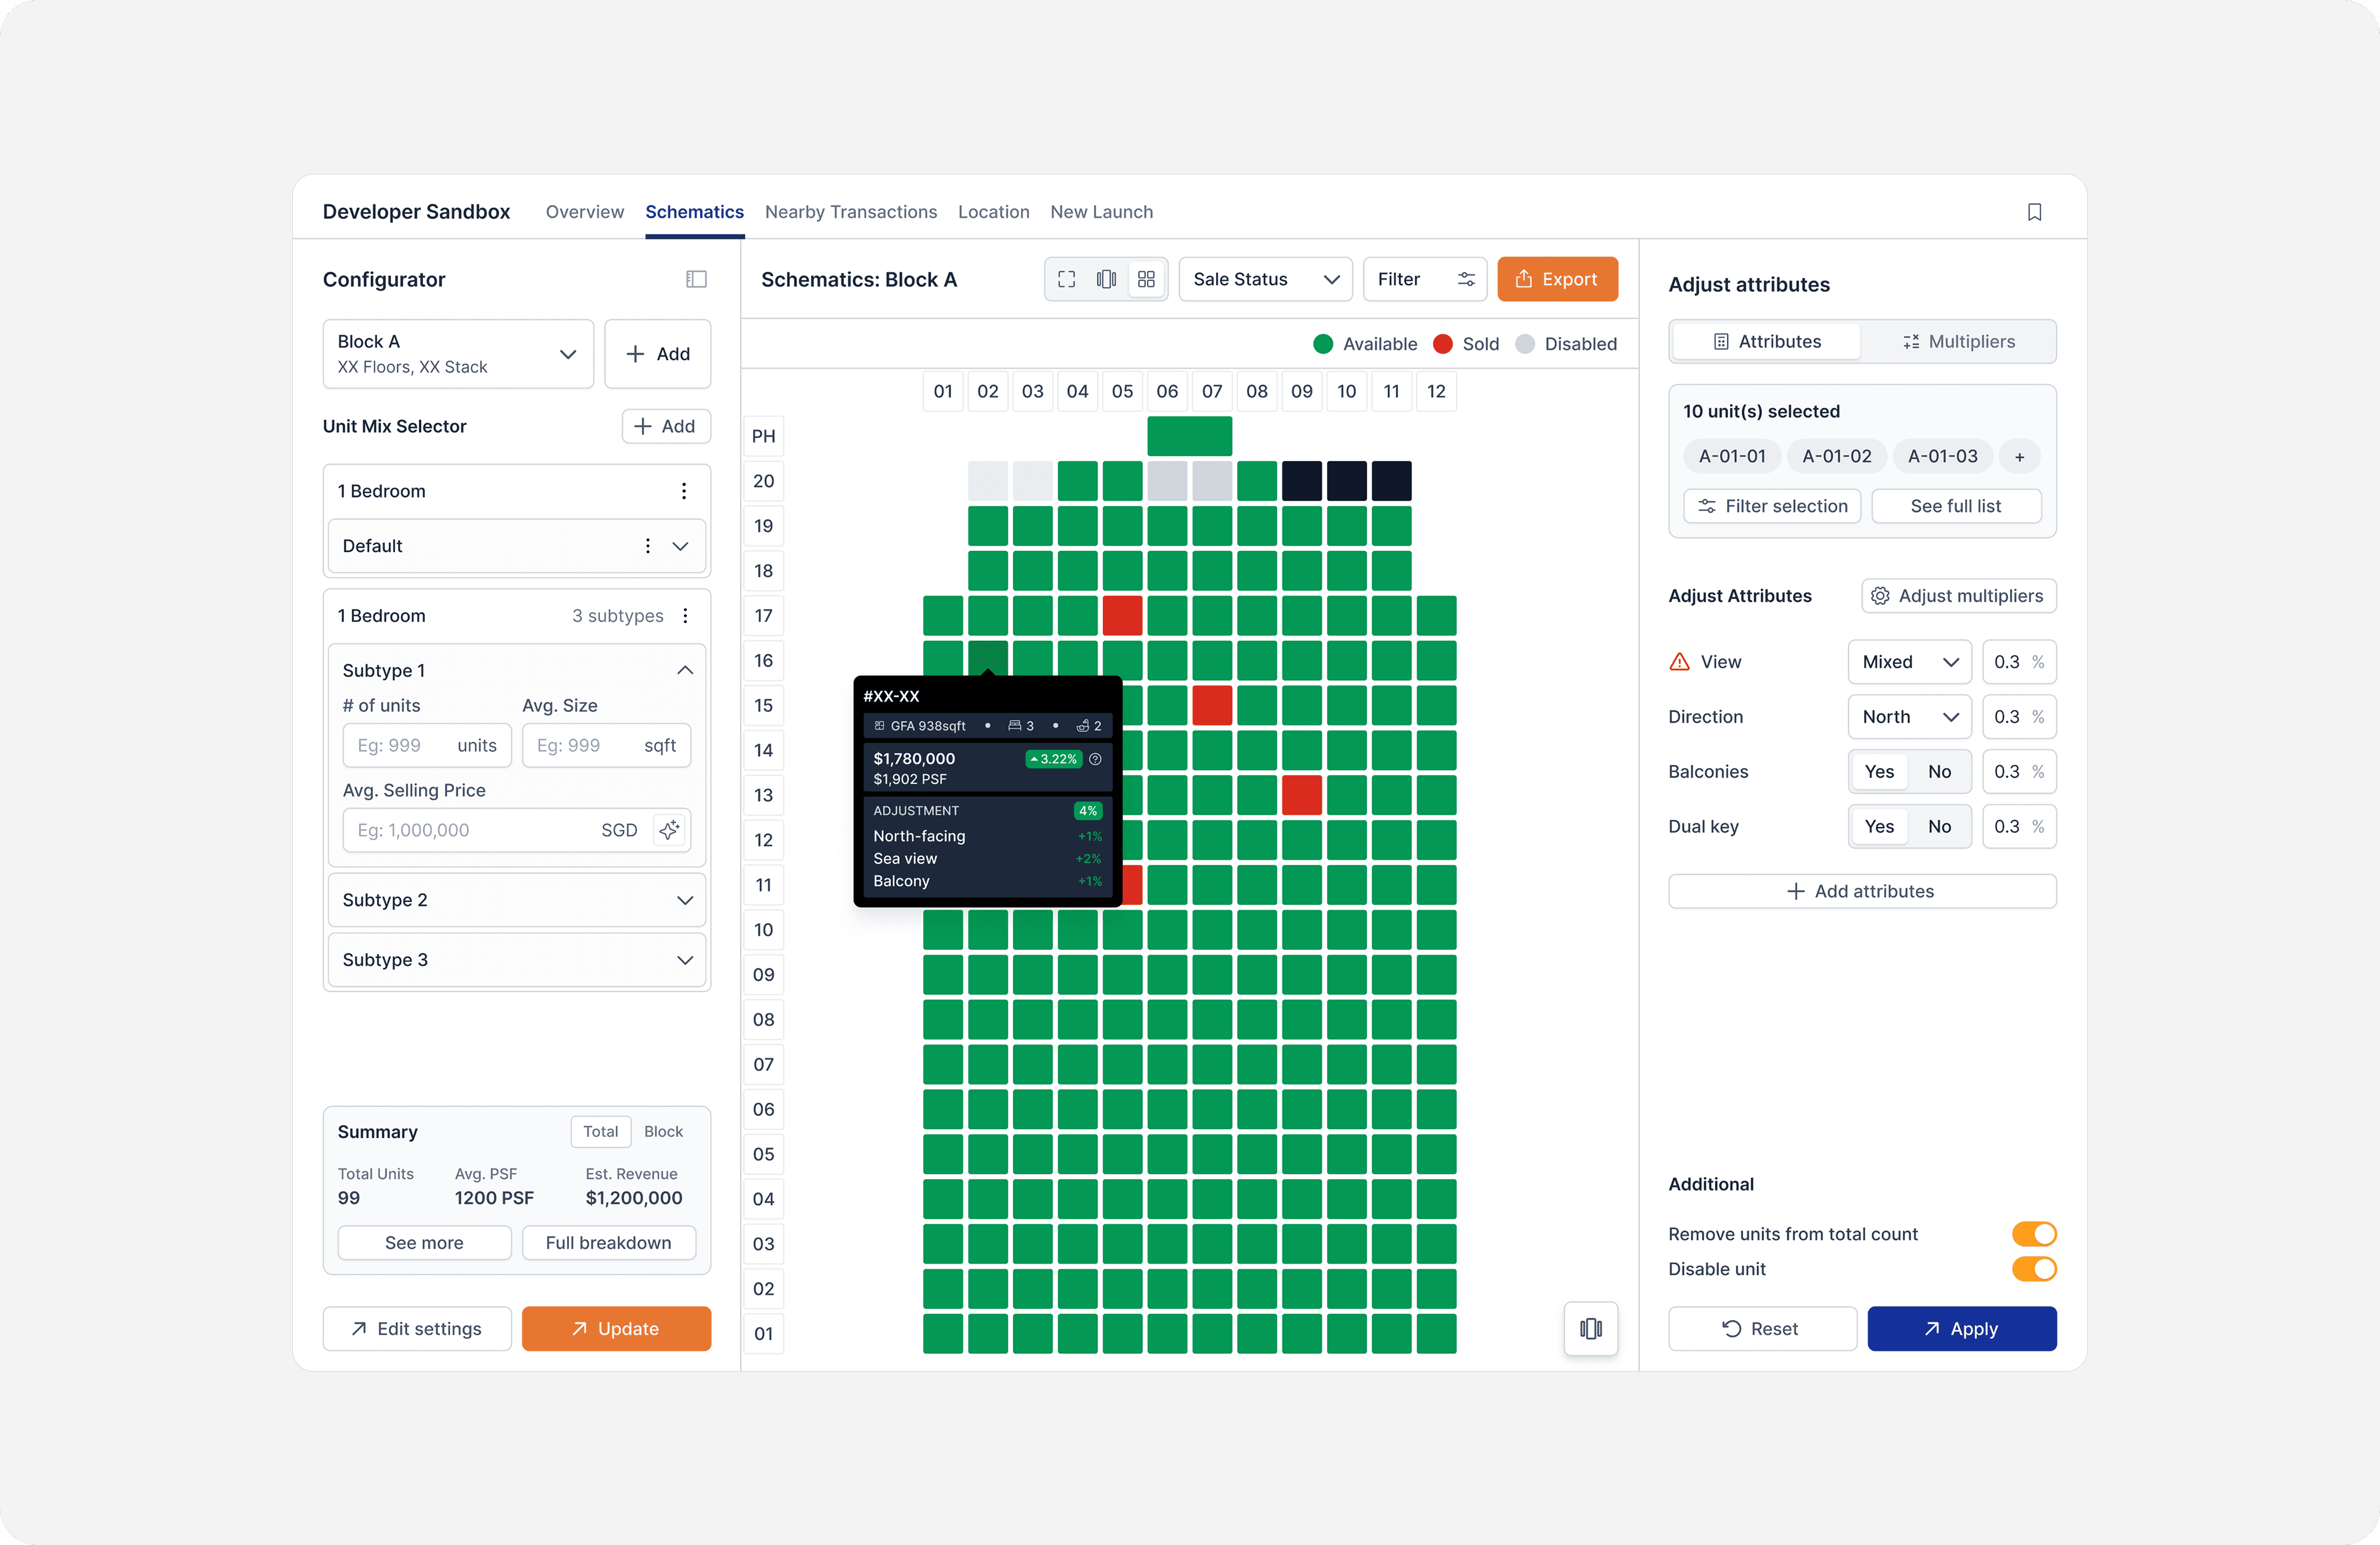Open 1 Bedroom subtypes three-dot menu
The image size is (2380, 1545).
[685, 616]
